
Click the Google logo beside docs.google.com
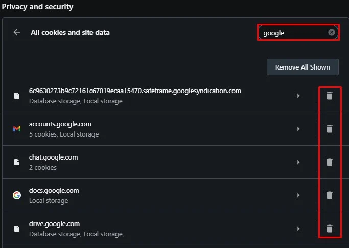(x=17, y=195)
